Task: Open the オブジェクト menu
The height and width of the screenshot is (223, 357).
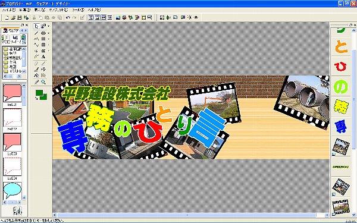Action: (x=58, y=10)
